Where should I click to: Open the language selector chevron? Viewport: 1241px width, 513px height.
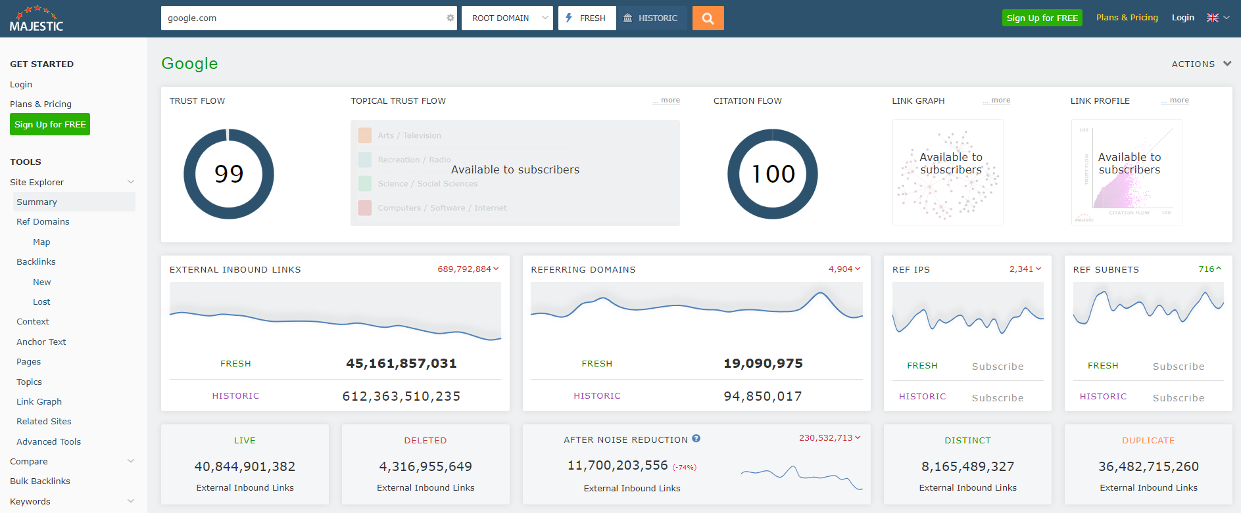tap(1227, 18)
